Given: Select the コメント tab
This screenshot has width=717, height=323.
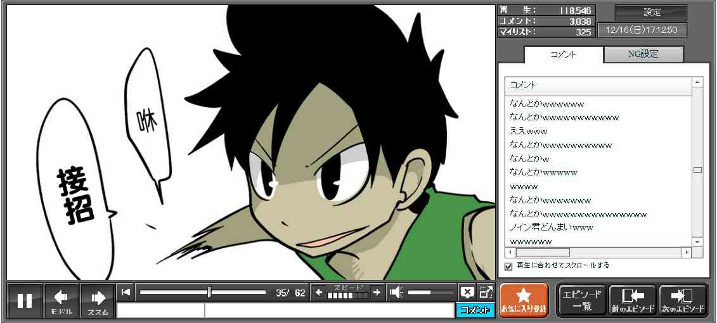Looking at the screenshot, I should coord(564,54).
